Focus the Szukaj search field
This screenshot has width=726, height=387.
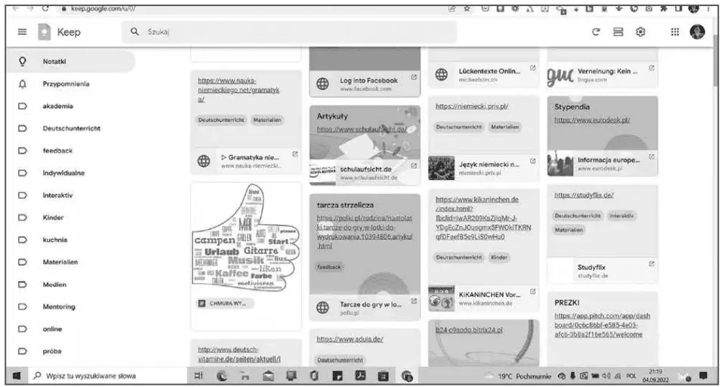pyautogui.click(x=289, y=32)
